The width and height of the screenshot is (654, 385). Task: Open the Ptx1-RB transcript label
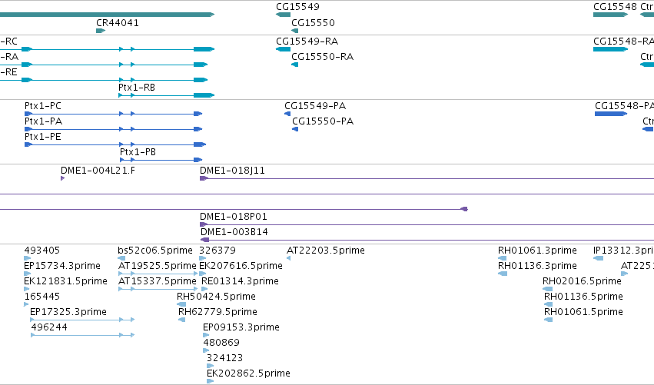136,87
